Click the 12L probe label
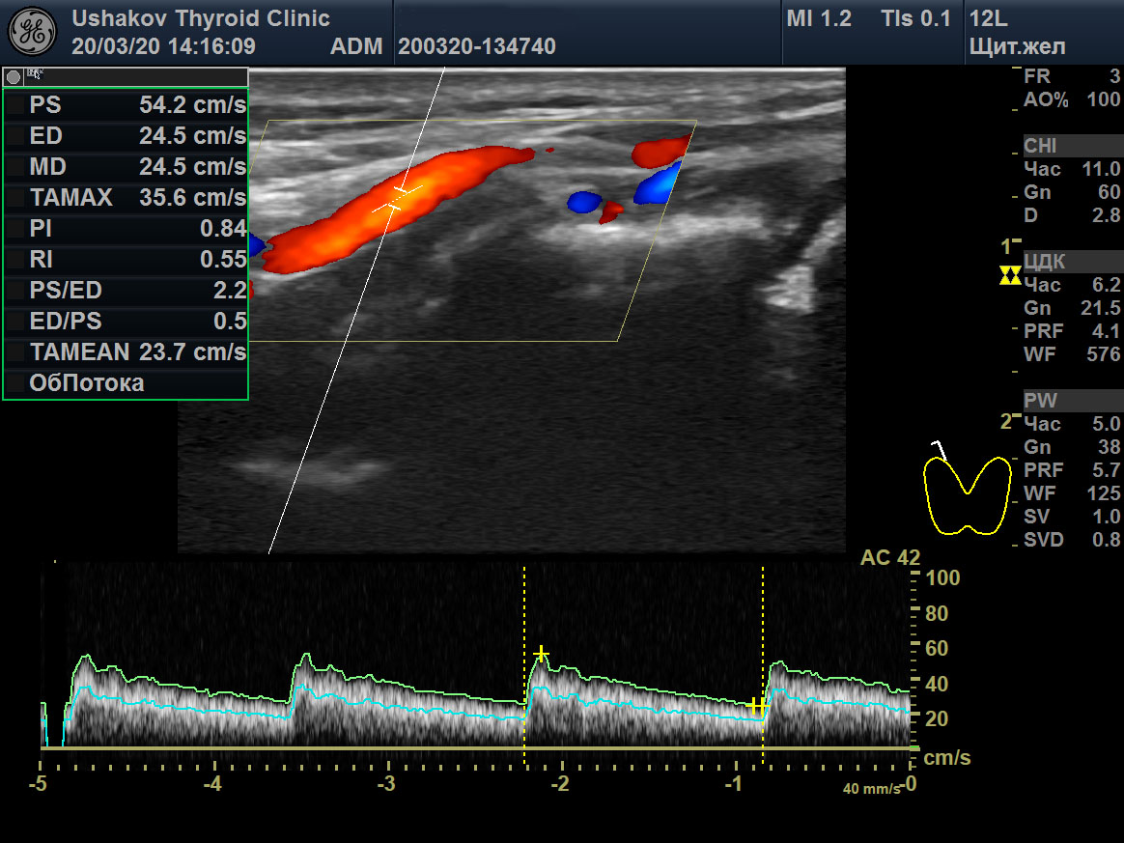This screenshot has width=1124, height=843. (989, 18)
